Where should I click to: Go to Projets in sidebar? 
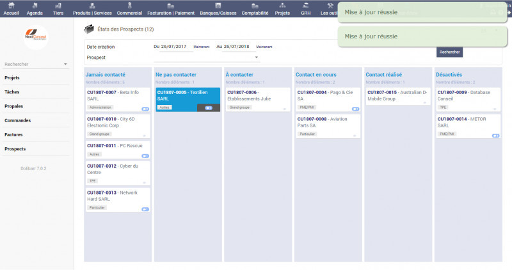[12, 77]
